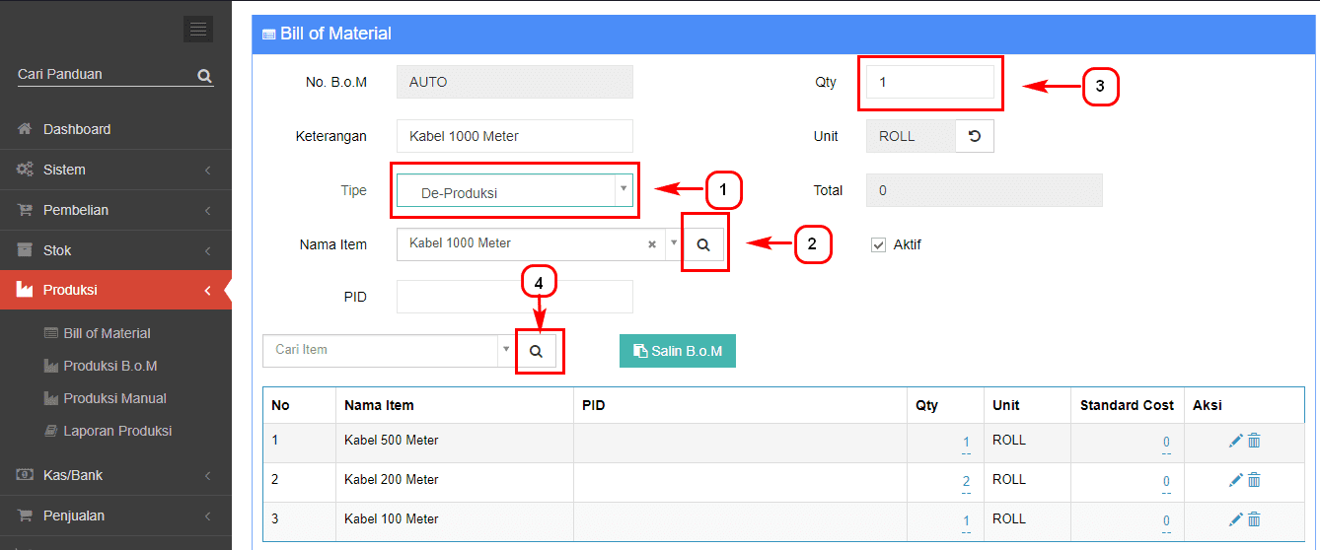Viewport: 1320px width, 550px height.
Task: Click the Unit refresh icon button
Action: 975,136
